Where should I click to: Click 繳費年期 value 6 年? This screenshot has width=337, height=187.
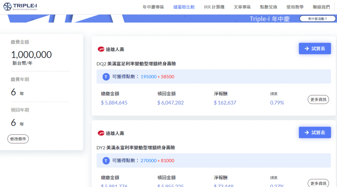pyautogui.click(x=17, y=92)
